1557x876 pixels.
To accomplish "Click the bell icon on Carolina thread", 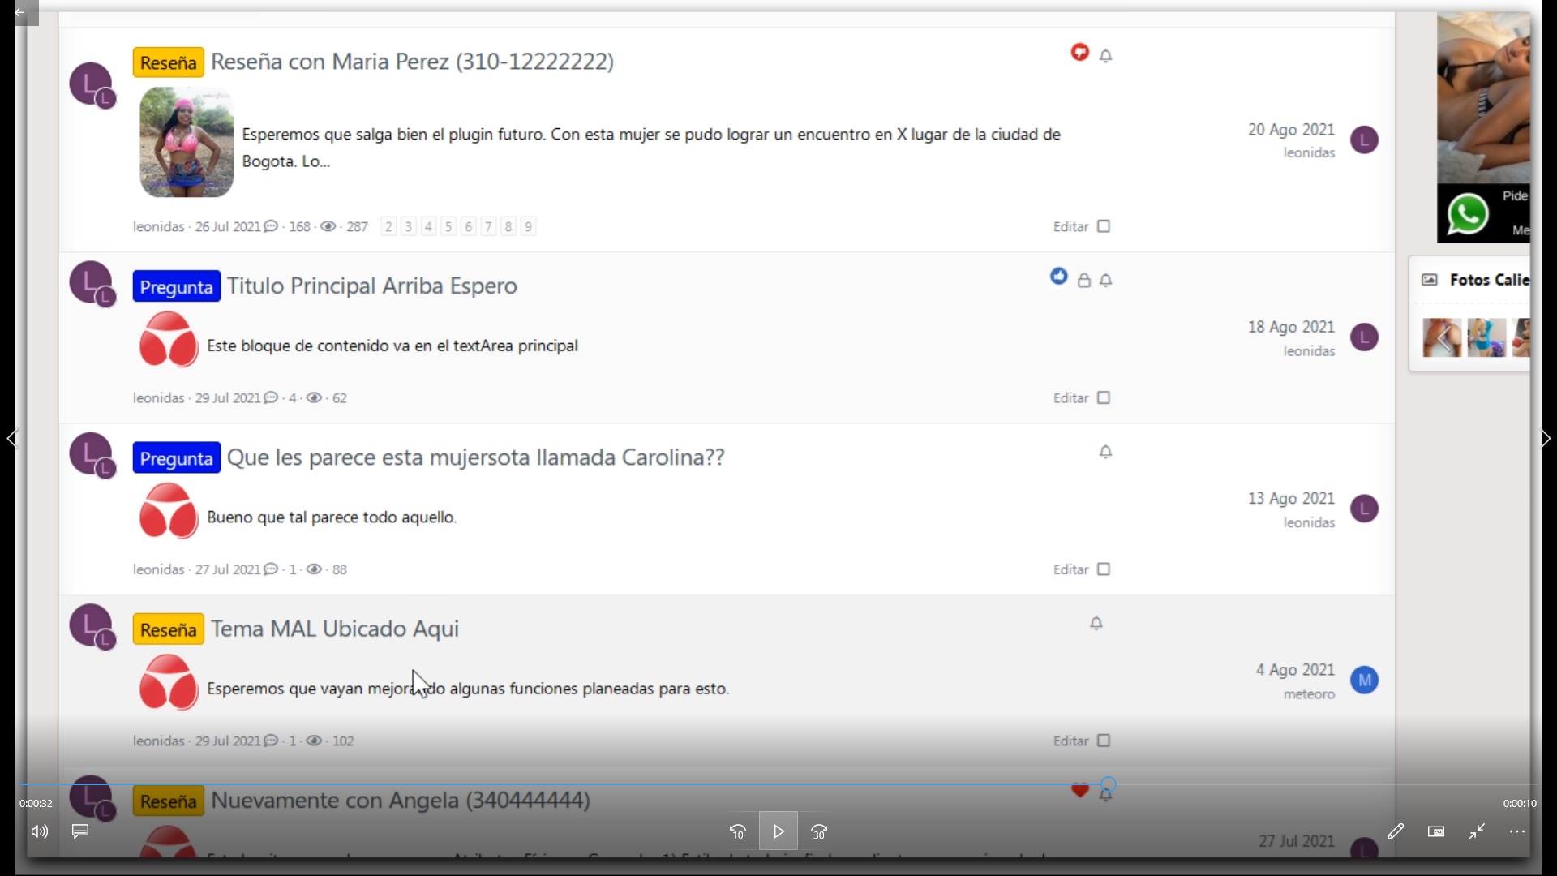I will tap(1106, 452).
